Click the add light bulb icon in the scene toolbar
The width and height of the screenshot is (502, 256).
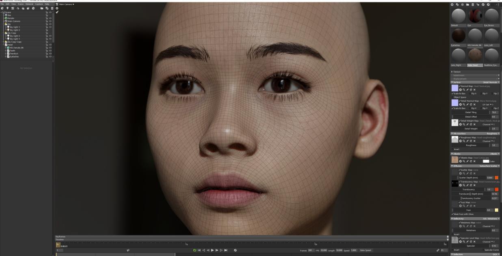[8, 8]
